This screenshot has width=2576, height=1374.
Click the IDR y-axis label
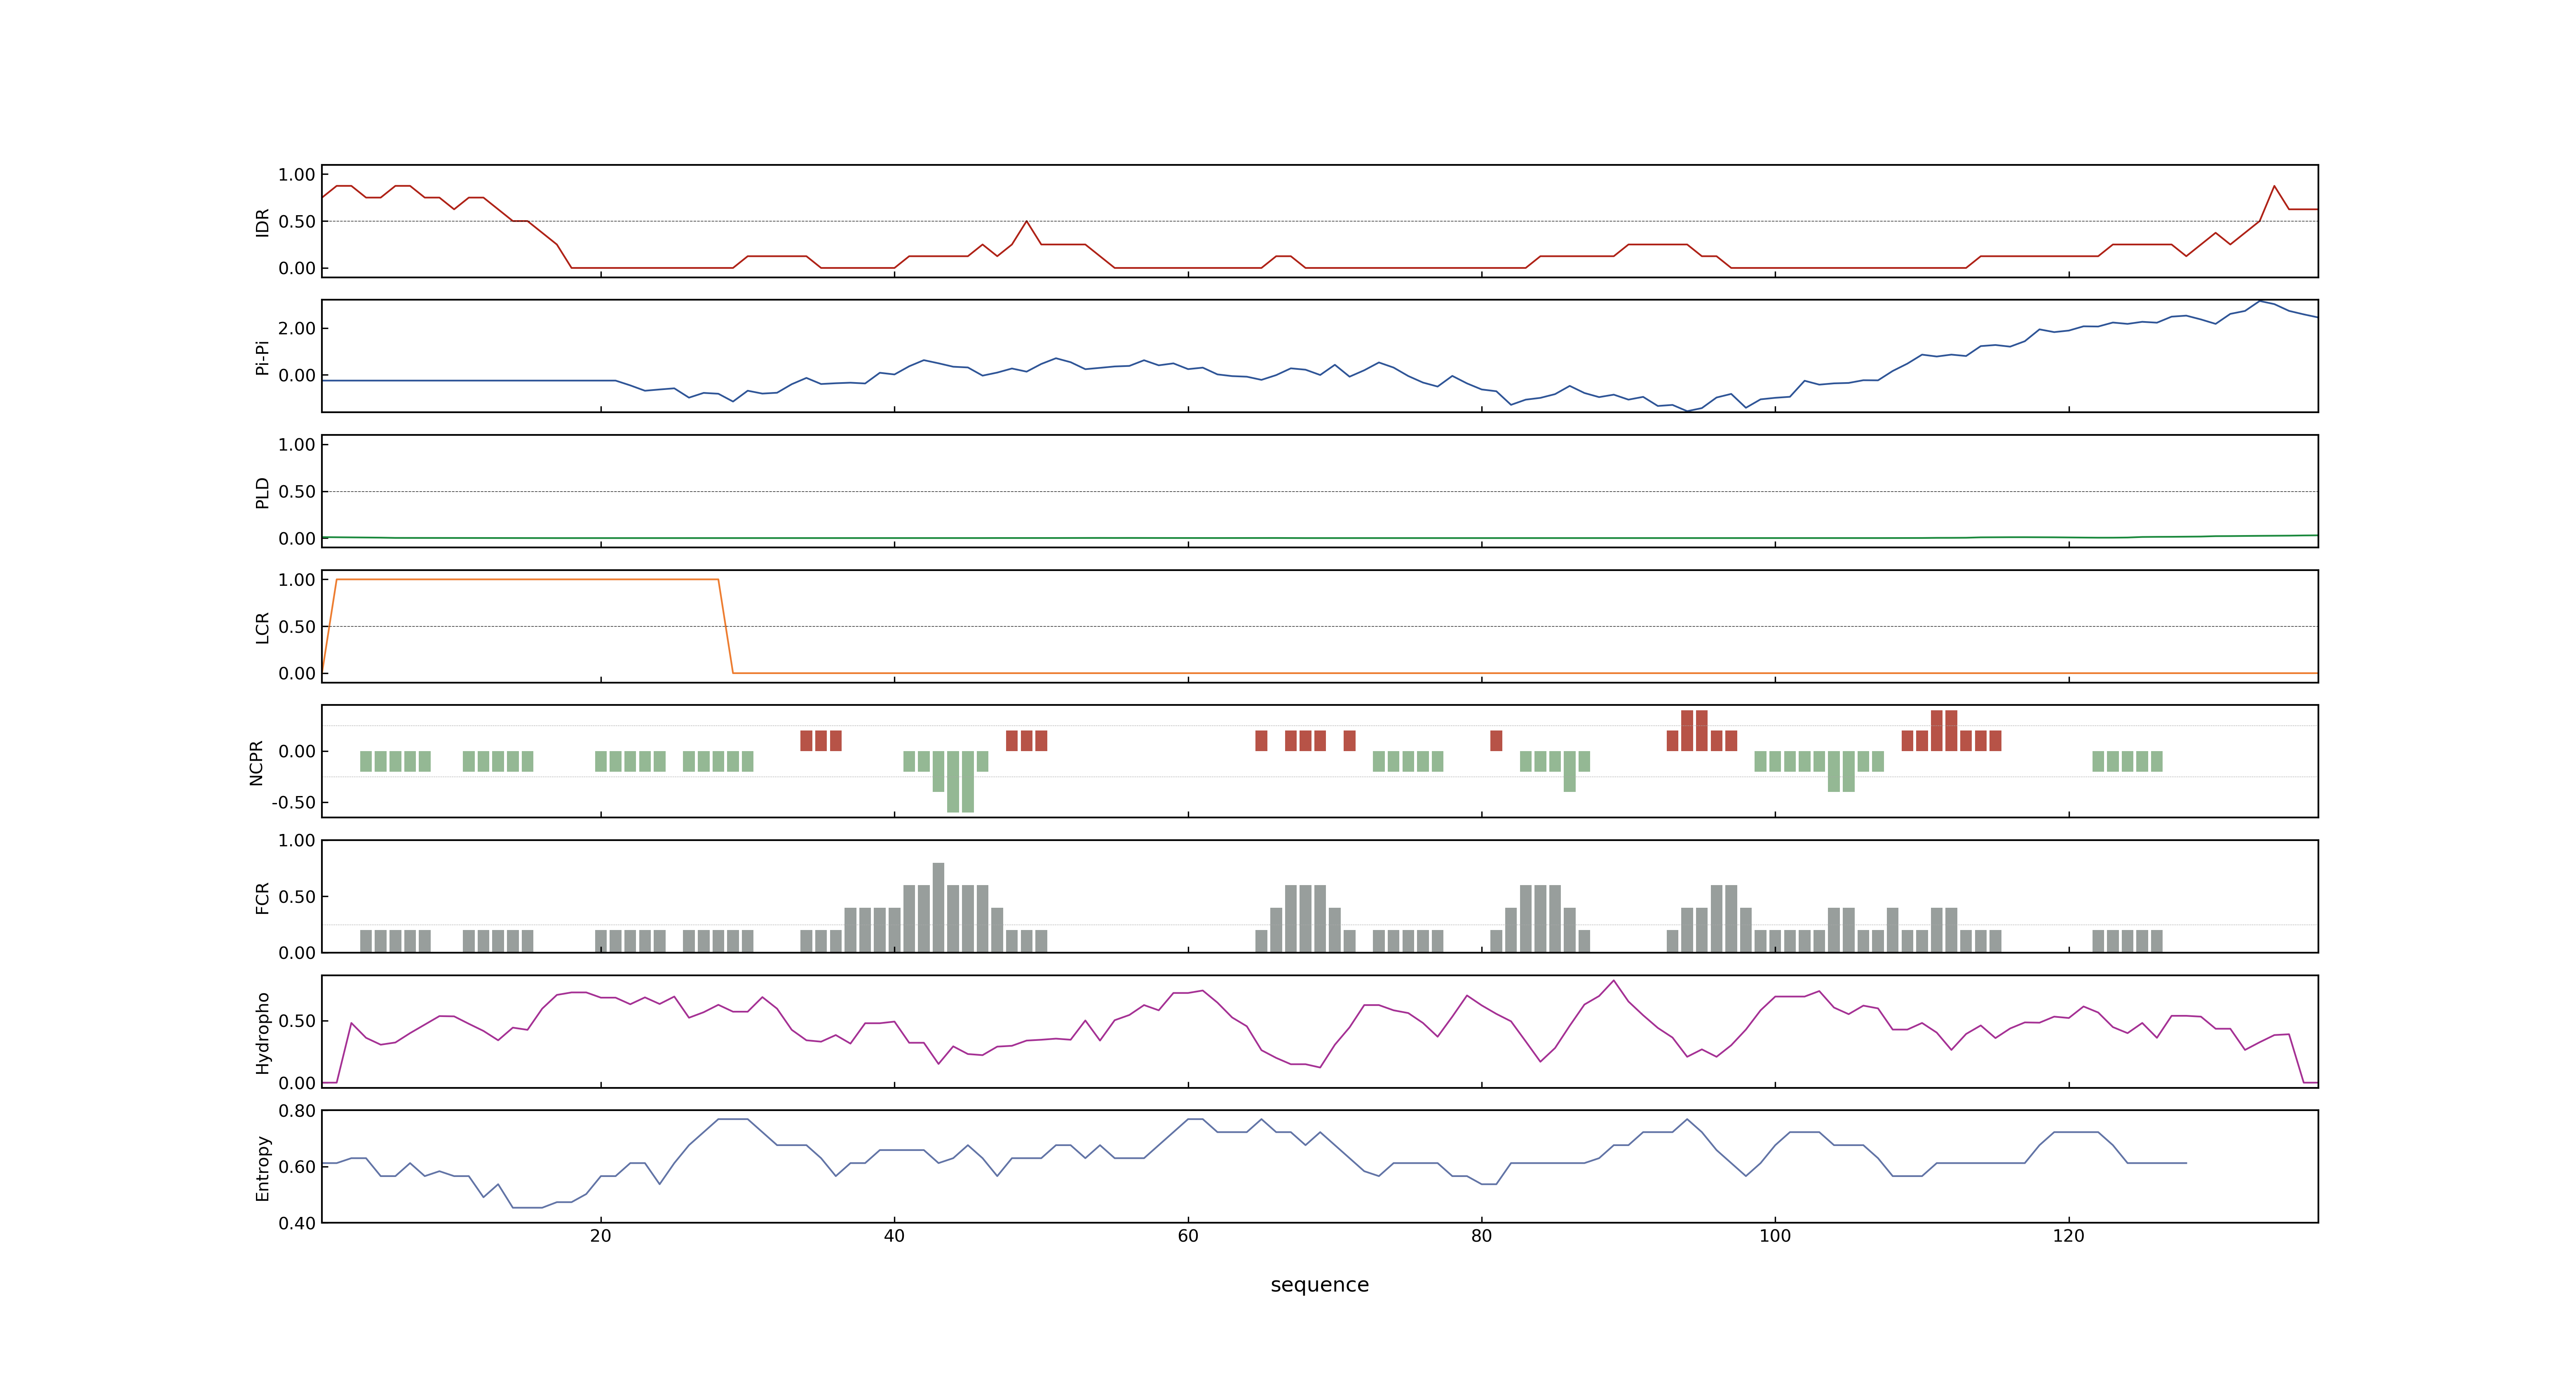point(262,222)
